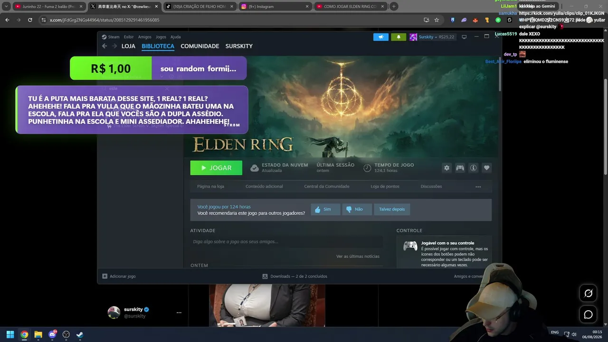This screenshot has width=608, height=342.
Task: Open Steam announcements megaphone button
Action: pyautogui.click(x=380, y=37)
